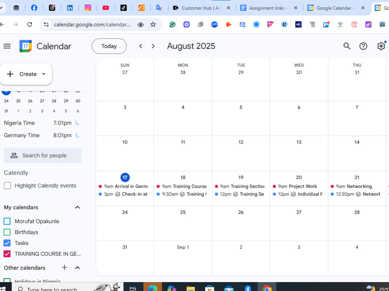Click Sep 1 in the month grid
The image size is (389, 291).
(x=183, y=247)
